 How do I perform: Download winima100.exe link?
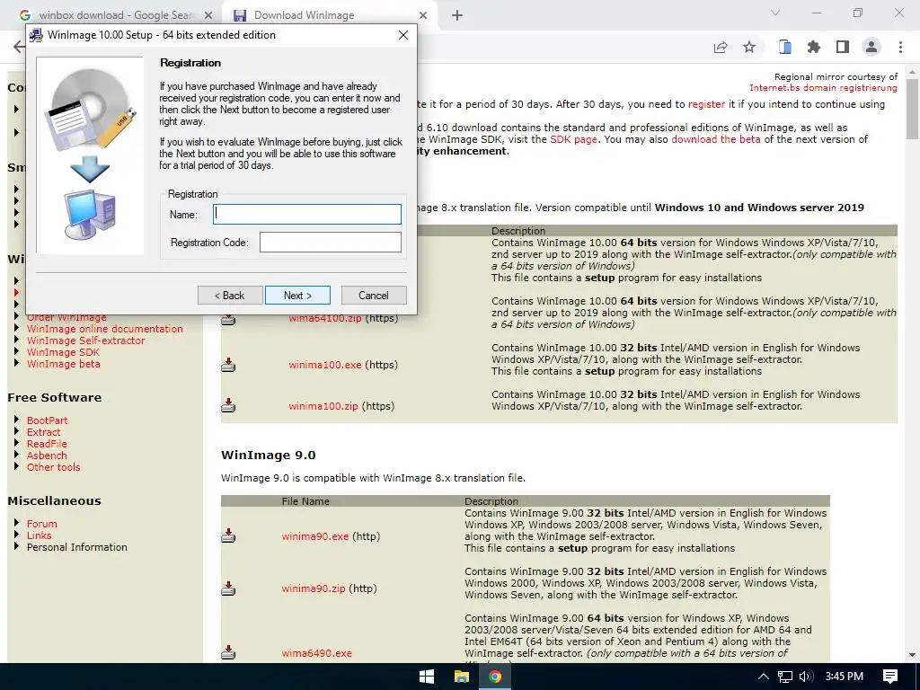[325, 365]
